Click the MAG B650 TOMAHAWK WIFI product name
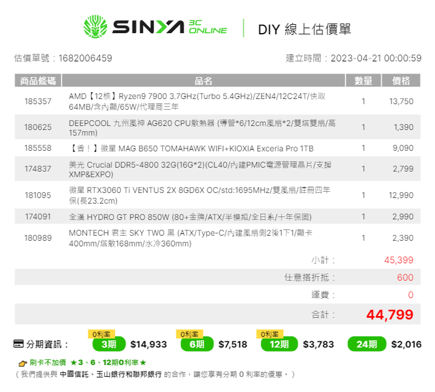This screenshot has width=435, height=392. click(x=191, y=148)
